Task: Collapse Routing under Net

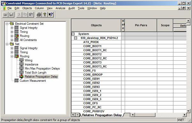Action: click(x=12, y=56)
